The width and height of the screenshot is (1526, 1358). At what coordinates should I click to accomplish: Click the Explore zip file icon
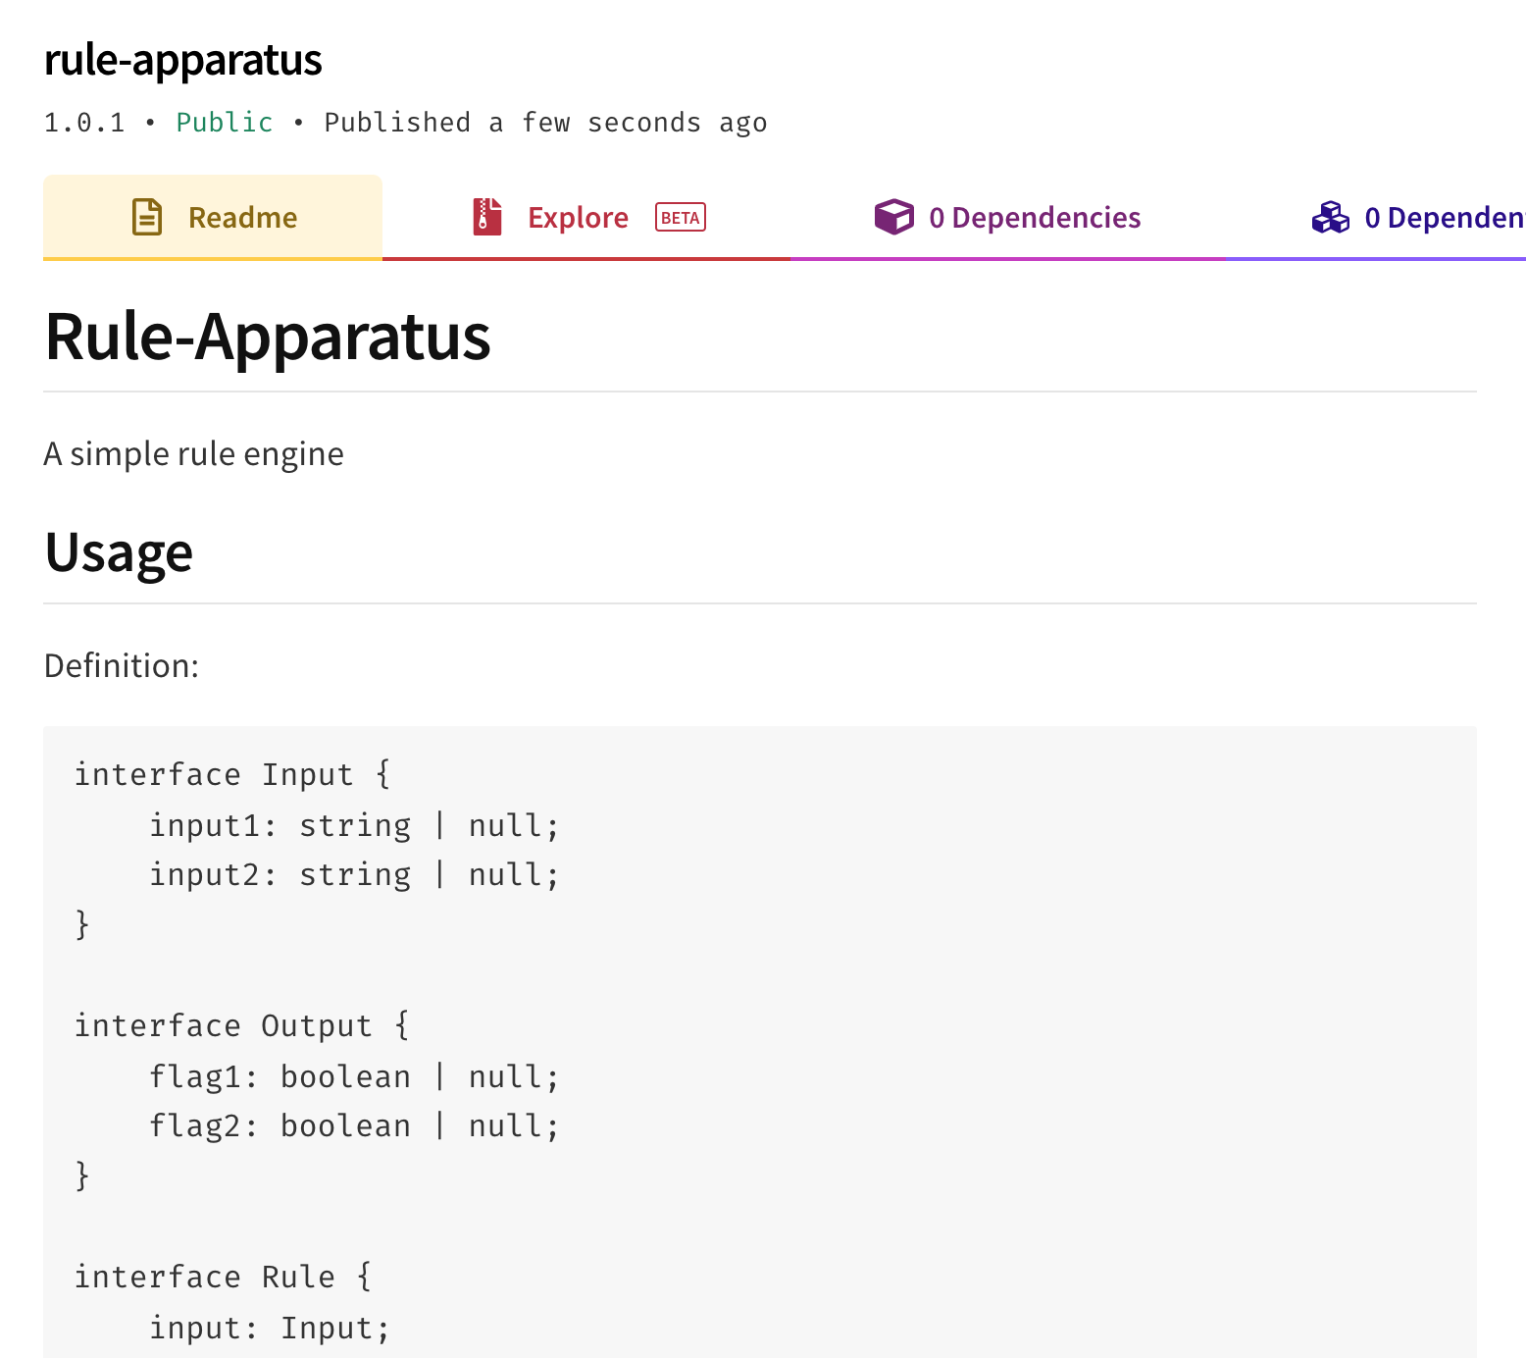pos(487,217)
